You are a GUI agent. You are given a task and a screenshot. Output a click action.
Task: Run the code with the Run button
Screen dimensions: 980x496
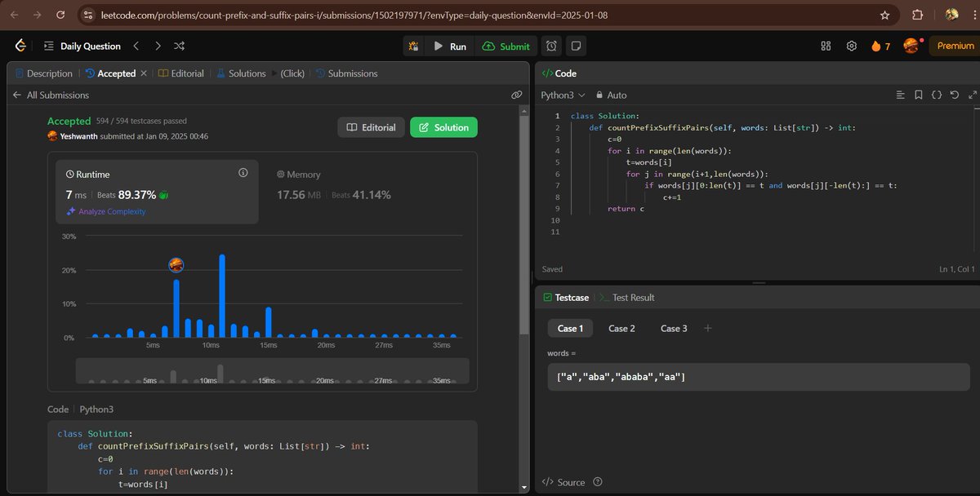[x=452, y=46]
